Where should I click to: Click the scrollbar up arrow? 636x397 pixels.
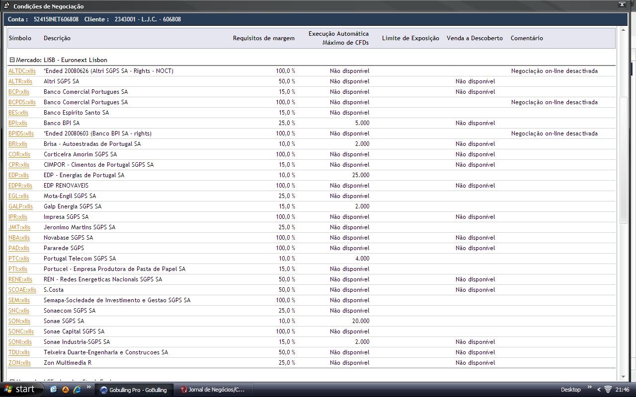[624, 31]
